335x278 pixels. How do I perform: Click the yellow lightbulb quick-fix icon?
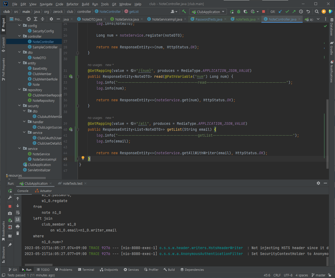pyautogui.click(x=83, y=158)
